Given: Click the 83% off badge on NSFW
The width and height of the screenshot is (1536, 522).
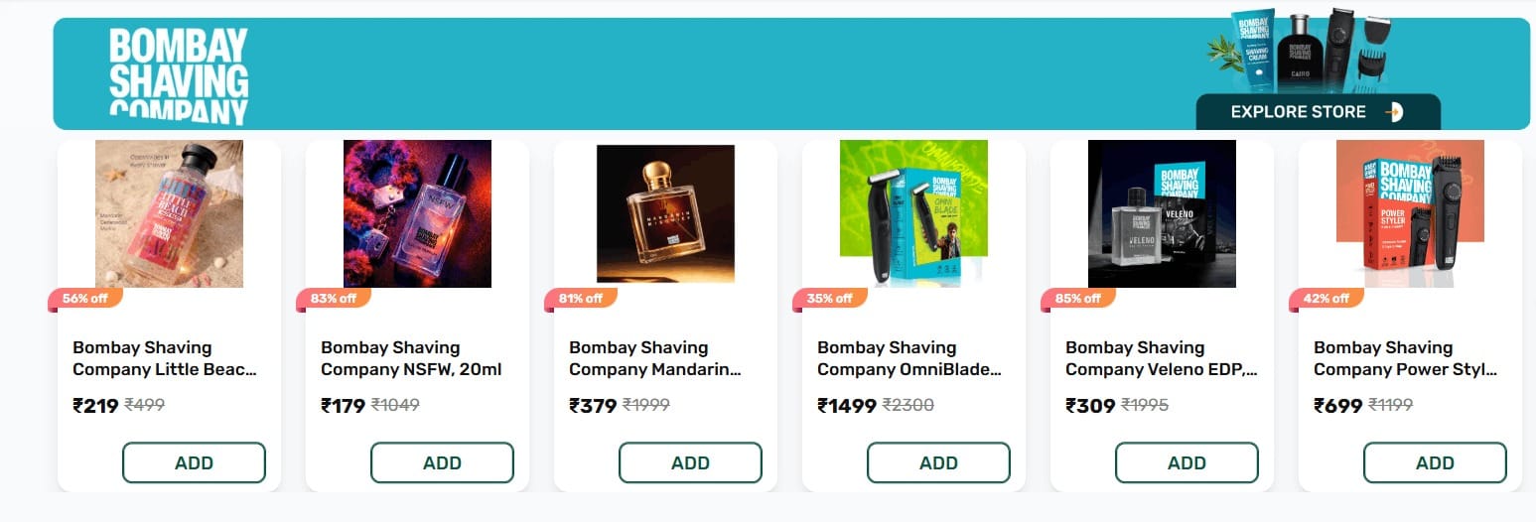Looking at the screenshot, I should click(x=333, y=299).
